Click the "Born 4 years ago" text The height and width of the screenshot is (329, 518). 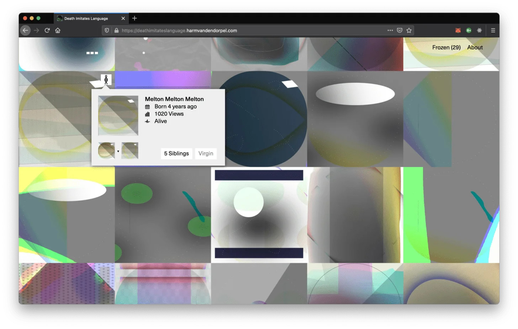click(x=175, y=107)
